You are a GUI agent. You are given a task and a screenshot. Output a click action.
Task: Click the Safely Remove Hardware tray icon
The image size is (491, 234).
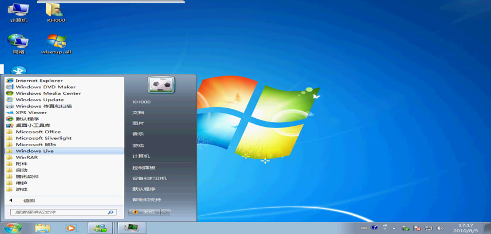(x=405, y=228)
